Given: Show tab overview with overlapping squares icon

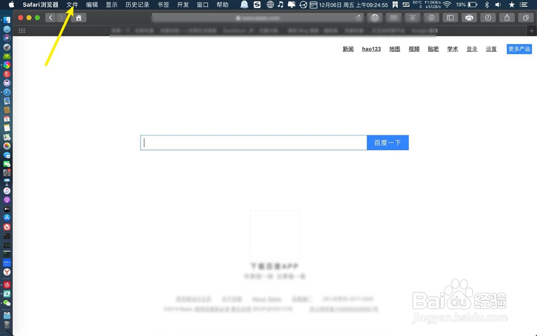Looking at the screenshot, I should 526,18.
